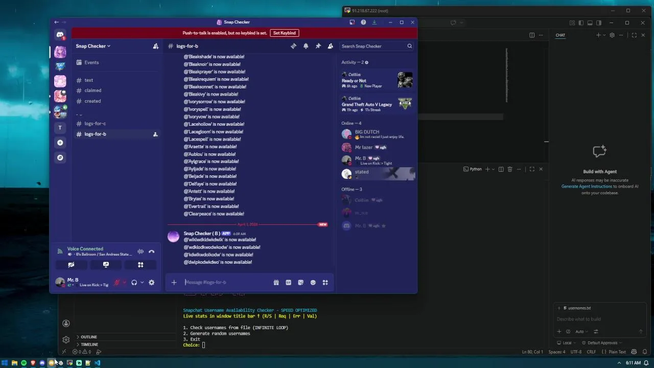
Task: Click Snap Checker (B) app name
Action: [202, 234]
